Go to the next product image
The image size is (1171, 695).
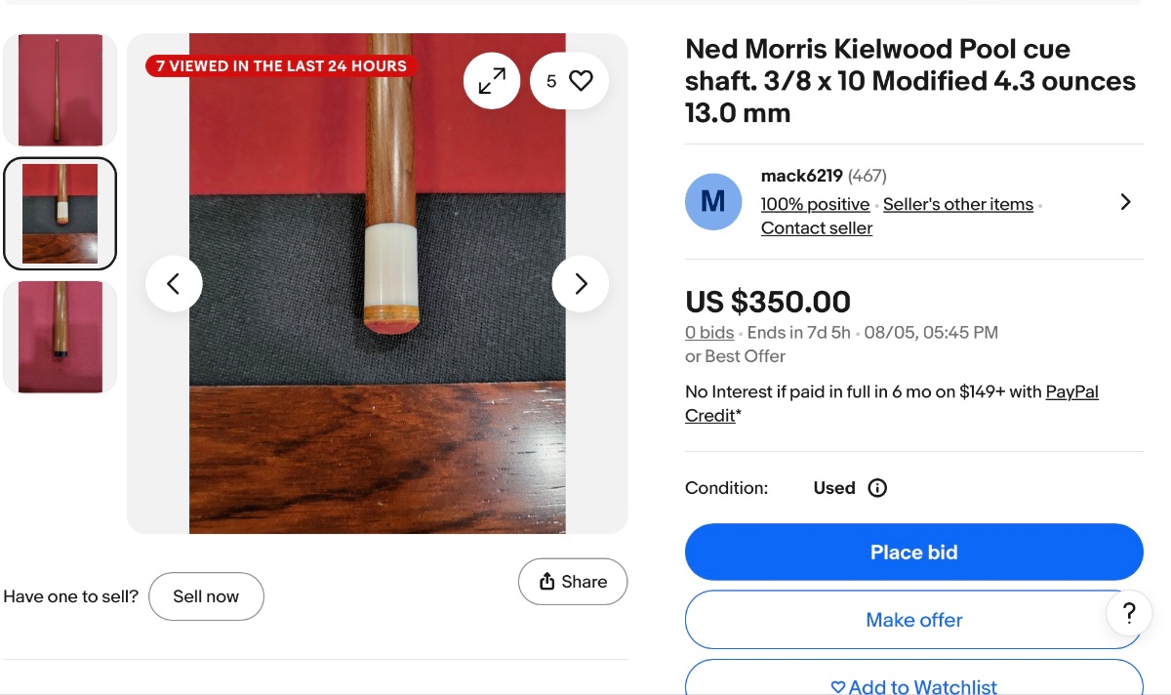(581, 284)
